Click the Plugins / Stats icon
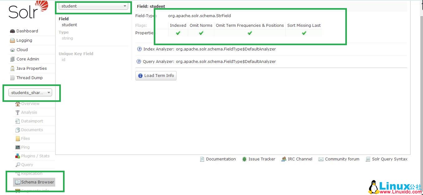423x195 pixels. [18, 156]
